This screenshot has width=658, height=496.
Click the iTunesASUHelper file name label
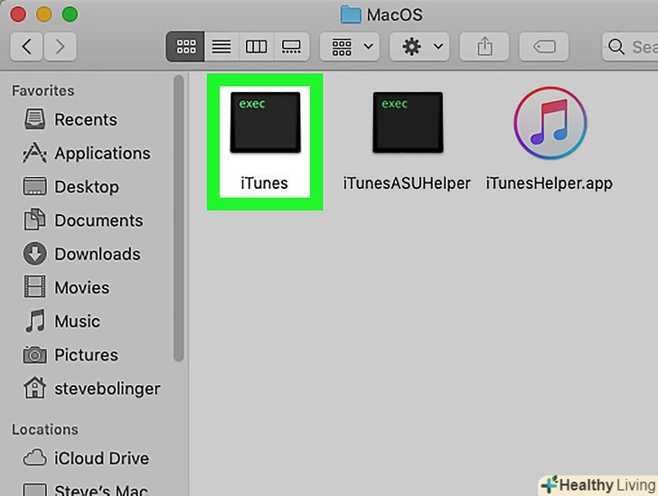click(407, 183)
